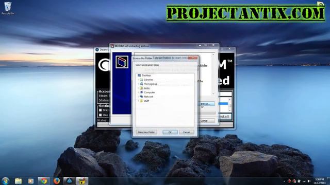
Task: Show hidden system tray icons
Action: click(x=284, y=181)
